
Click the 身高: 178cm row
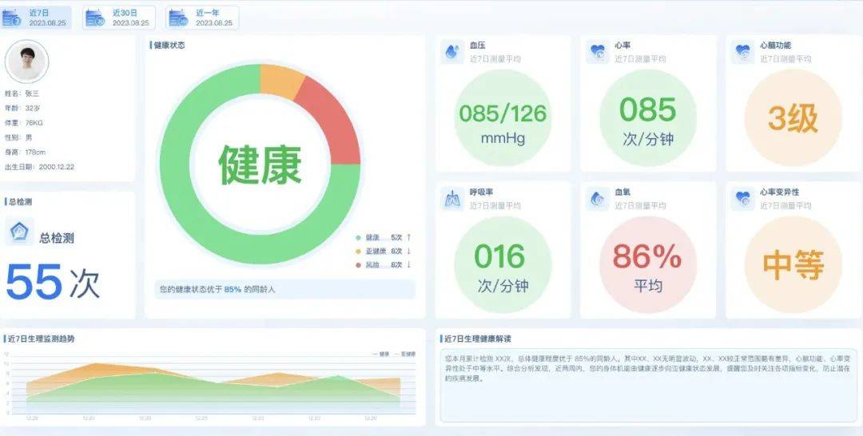[x=26, y=153]
